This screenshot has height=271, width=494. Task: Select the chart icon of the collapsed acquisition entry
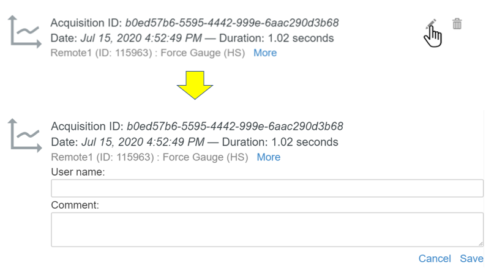click(x=24, y=32)
